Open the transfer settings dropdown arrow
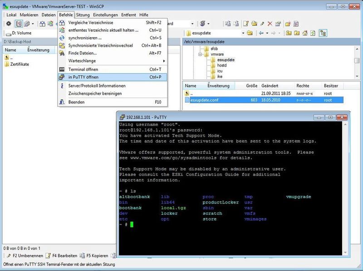Image resolution: width=363 pixels, height=271 pixels. coord(192,24)
